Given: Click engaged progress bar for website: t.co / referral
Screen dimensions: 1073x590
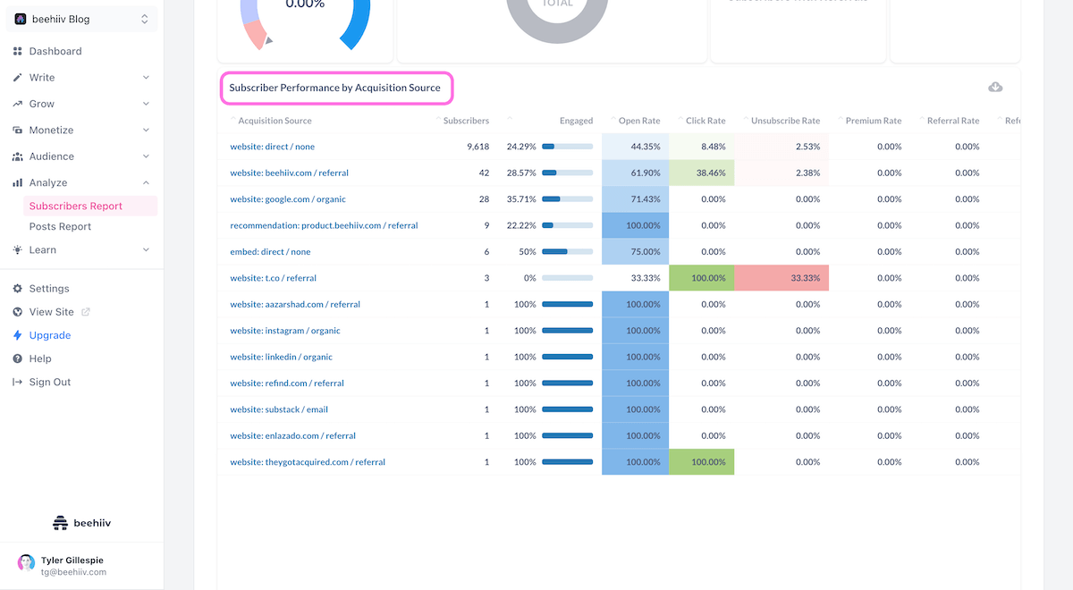Looking at the screenshot, I should point(567,278).
